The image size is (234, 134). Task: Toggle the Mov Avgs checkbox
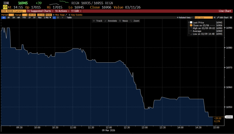[x=54, y=15]
